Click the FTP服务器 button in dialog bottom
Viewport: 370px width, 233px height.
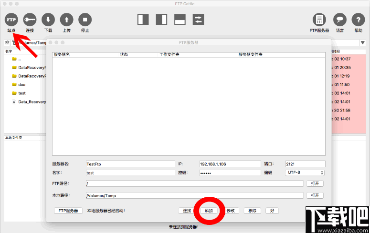tap(68, 211)
